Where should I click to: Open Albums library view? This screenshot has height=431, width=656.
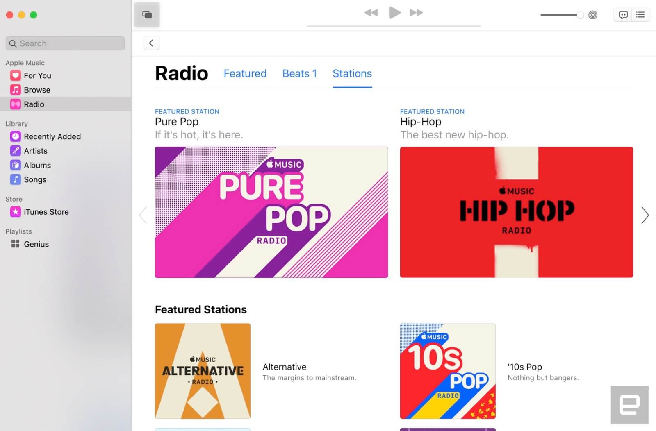37,165
